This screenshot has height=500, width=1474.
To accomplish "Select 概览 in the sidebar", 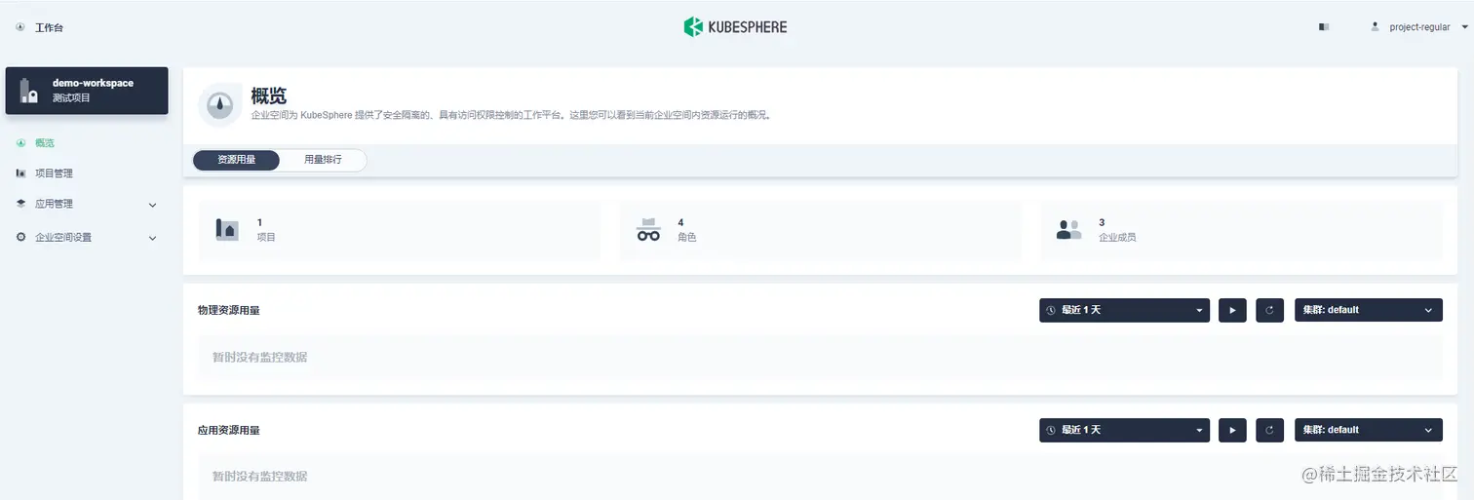I will point(45,143).
